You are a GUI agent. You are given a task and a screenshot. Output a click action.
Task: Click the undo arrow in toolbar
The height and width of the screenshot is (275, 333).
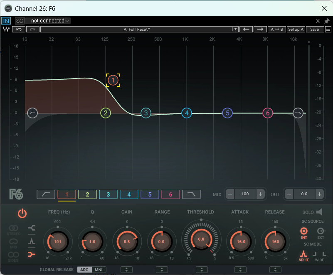(19, 29)
